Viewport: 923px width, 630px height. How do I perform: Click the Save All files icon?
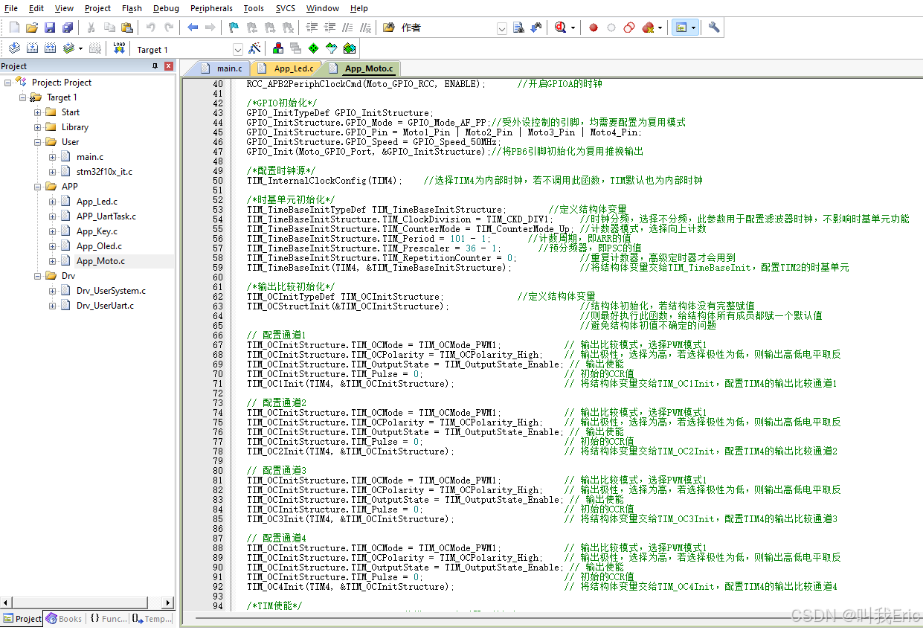pyautogui.click(x=68, y=28)
